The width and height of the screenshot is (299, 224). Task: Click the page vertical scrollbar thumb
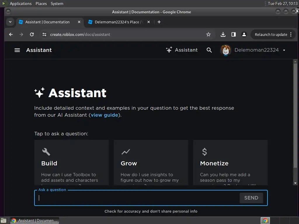tap(295, 116)
